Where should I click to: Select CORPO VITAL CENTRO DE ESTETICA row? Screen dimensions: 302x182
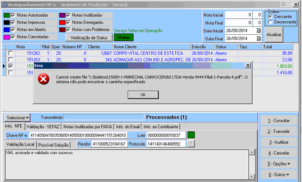[148, 53]
